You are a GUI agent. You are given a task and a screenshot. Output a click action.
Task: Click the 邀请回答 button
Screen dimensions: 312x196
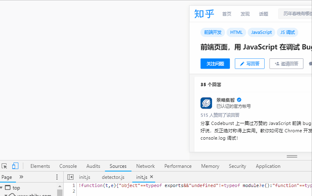click(x=286, y=64)
